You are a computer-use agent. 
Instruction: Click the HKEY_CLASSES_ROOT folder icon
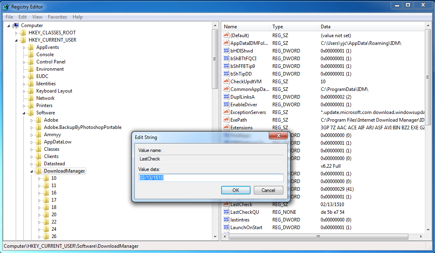(x=23, y=33)
